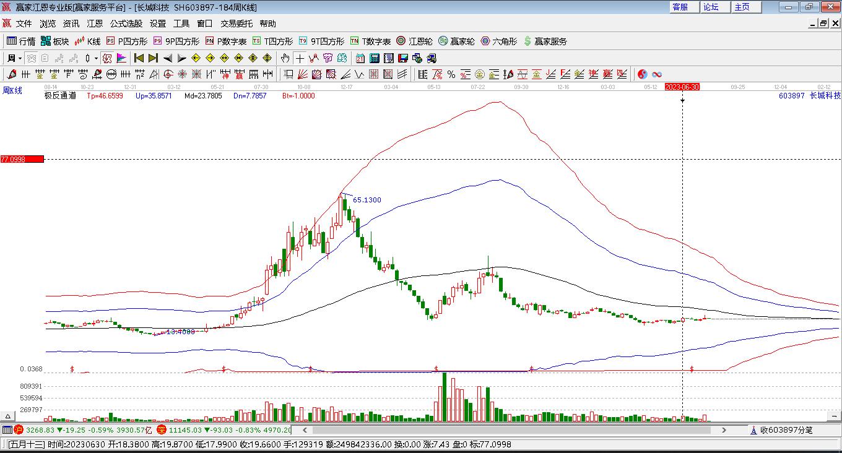Toggle the crosshair cursor tool
The width and height of the screenshot is (842, 453).
[300, 58]
